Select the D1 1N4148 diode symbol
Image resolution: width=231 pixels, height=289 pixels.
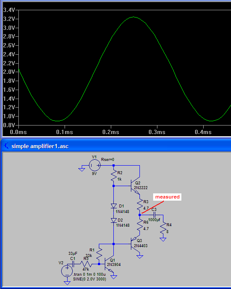click(114, 206)
